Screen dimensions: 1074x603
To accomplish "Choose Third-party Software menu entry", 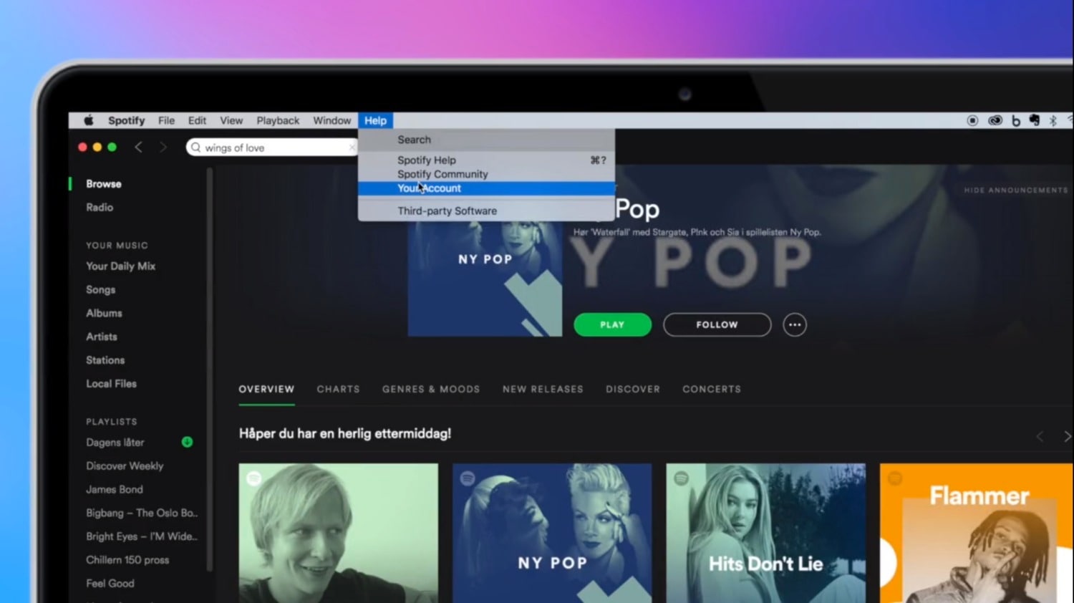I will point(447,211).
